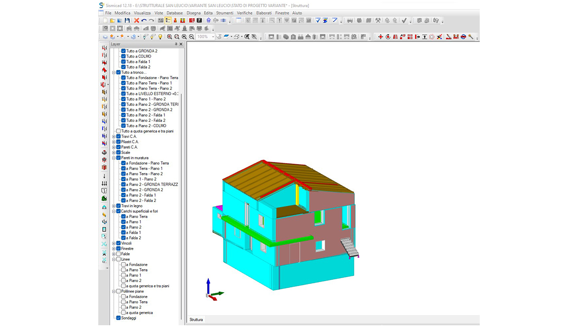Click the red rotate icon in toolbar
Viewport: 578px width, 327px height.
pyautogui.click(x=388, y=37)
